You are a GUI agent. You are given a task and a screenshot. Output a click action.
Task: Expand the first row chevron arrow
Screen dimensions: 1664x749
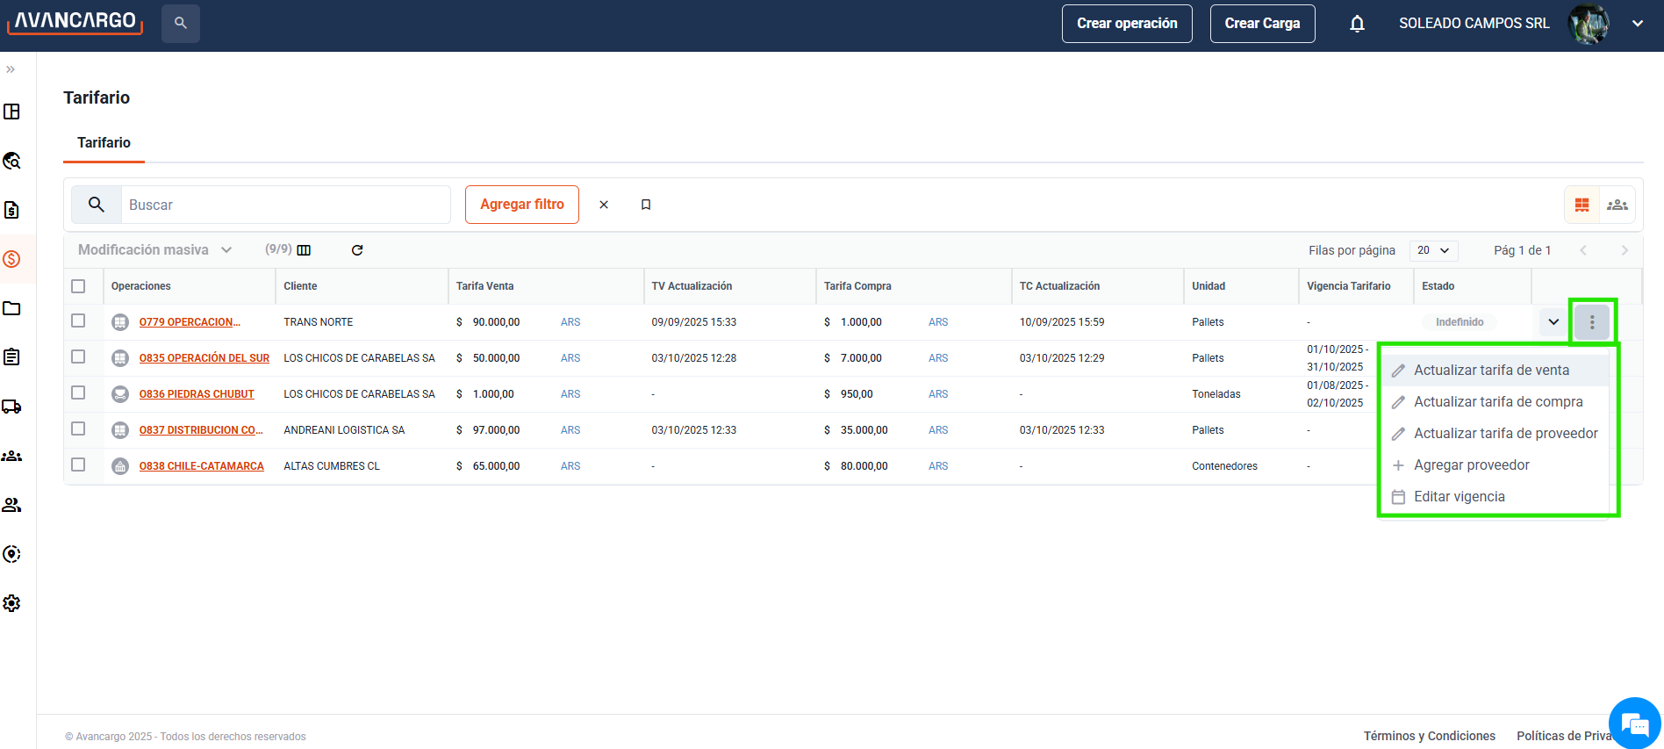click(1553, 322)
